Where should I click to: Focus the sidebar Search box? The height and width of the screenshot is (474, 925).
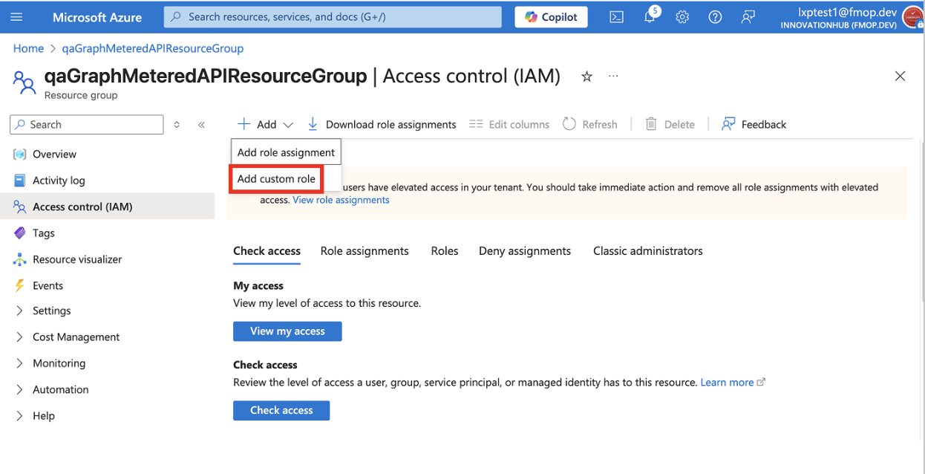click(87, 125)
